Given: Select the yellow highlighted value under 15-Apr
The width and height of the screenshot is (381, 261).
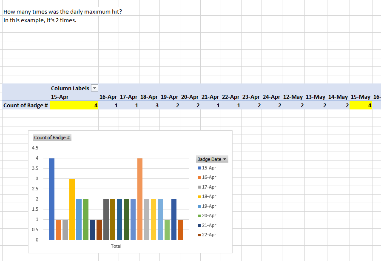Looking at the screenshot, I should click(x=74, y=105).
